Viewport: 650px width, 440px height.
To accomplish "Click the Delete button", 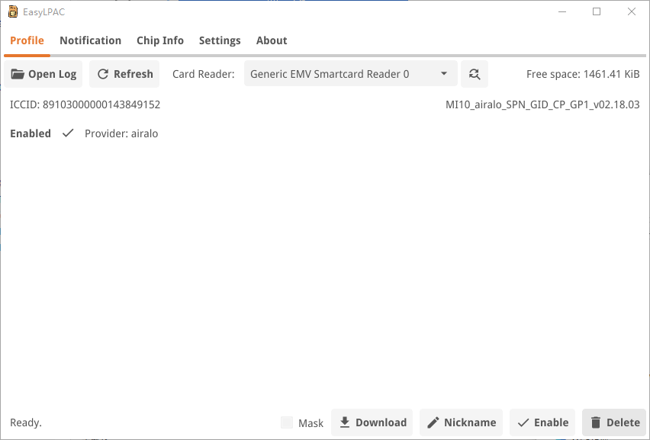I will pos(614,422).
